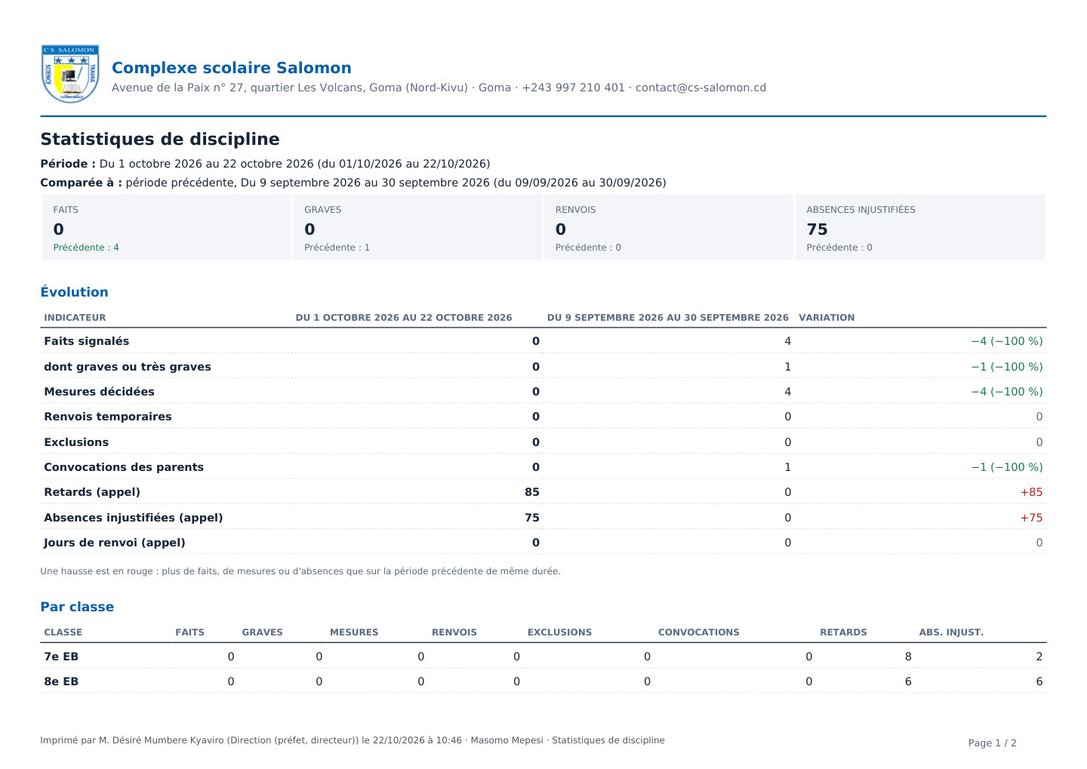Click the "Renvois temporaires" row label

[108, 417]
